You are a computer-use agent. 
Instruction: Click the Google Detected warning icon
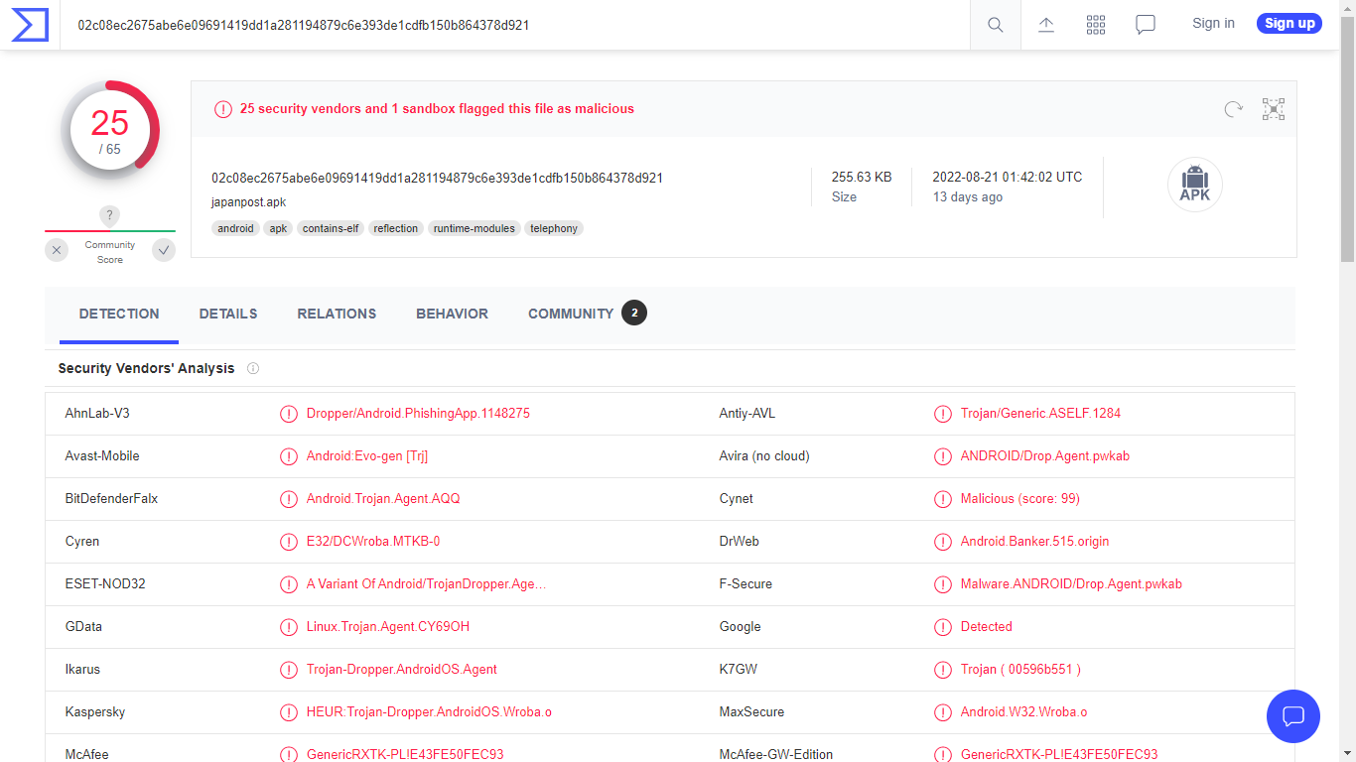(x=942, y=627)
